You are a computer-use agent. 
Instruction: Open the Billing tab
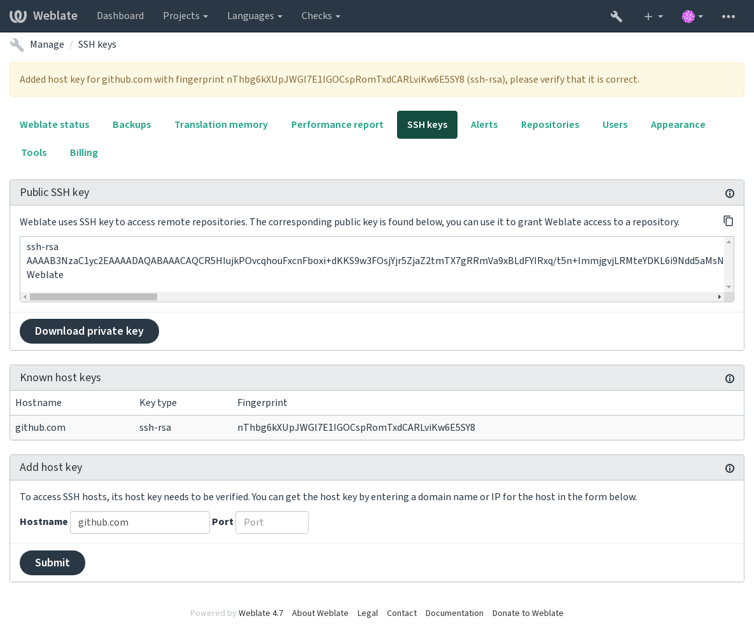click(83, 152)
